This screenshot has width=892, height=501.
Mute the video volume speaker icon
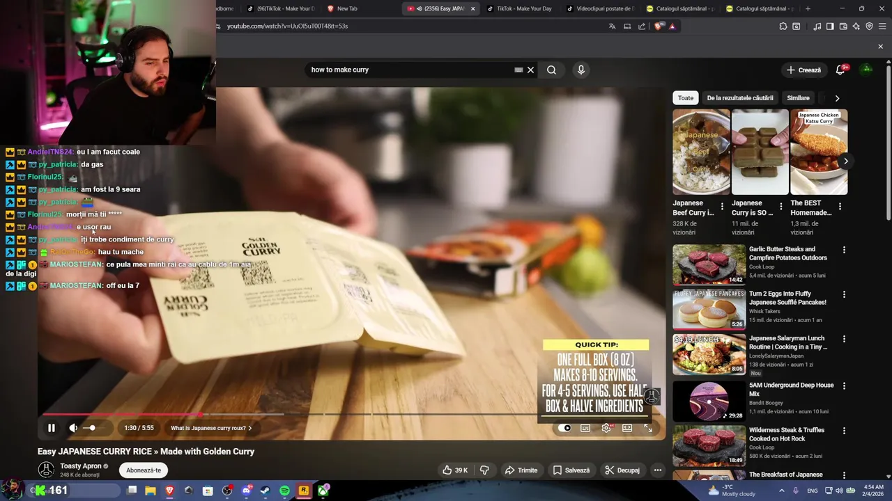[73, 428]
